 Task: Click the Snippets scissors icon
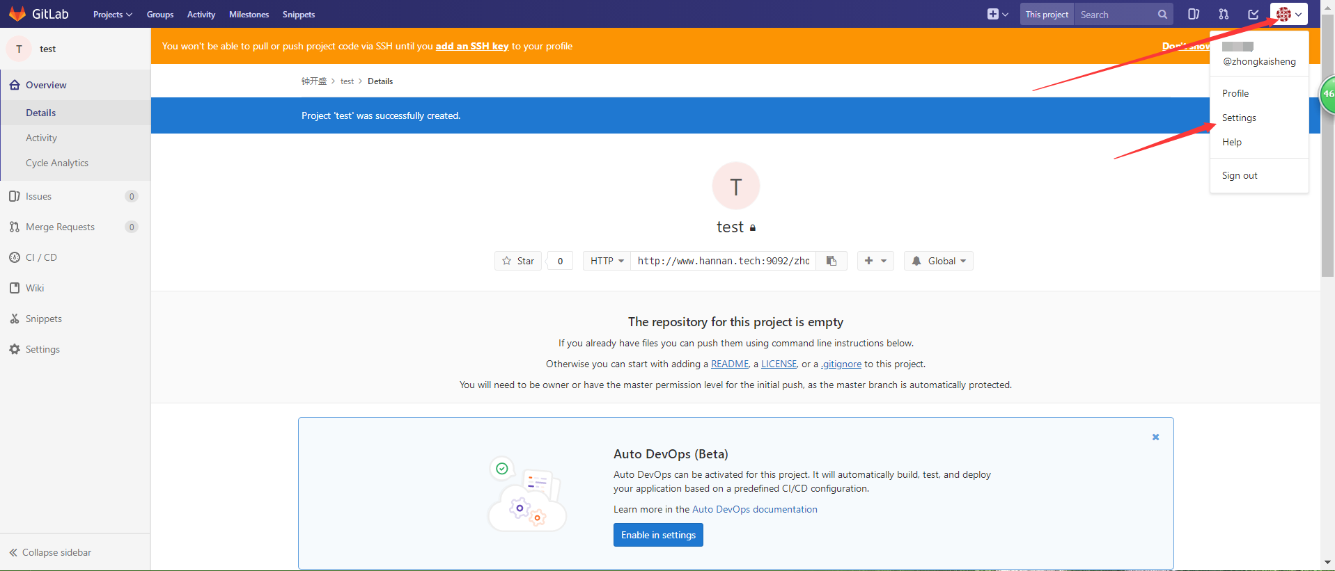coord(15,319)
